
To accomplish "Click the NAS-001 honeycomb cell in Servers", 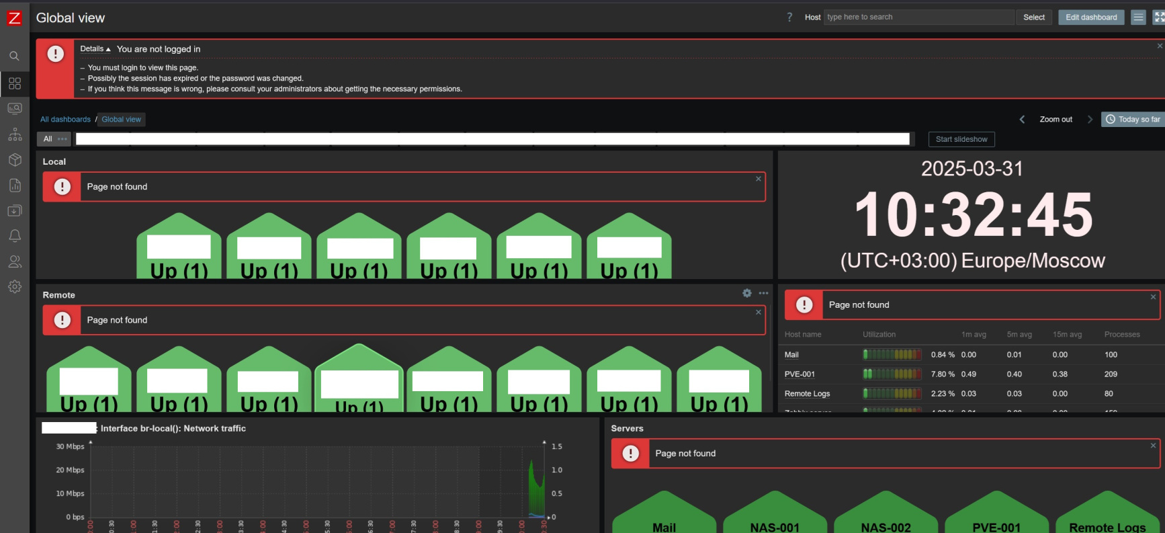I will (775, 513).
